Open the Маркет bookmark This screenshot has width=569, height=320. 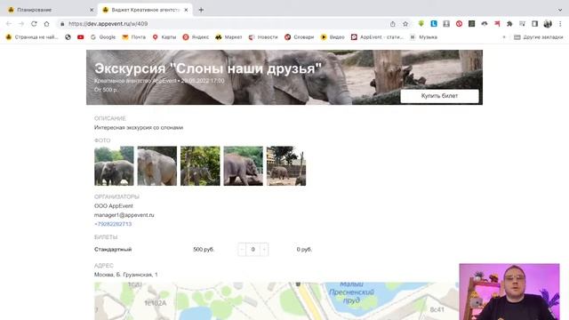(x=228, y=37)
